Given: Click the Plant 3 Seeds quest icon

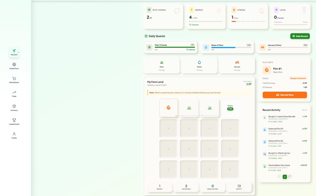Looking at the screenshot, I should (149, 47).
